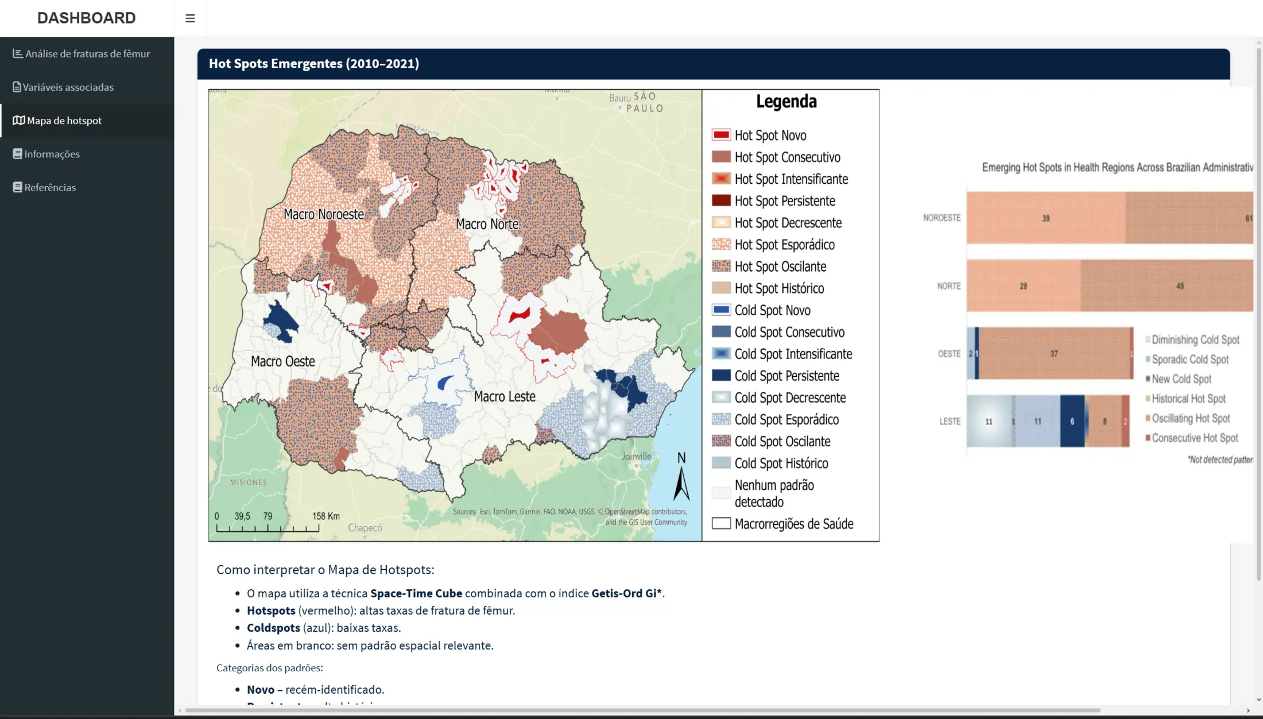Open Análise de fraturas de fêmur page

(87, 53)
